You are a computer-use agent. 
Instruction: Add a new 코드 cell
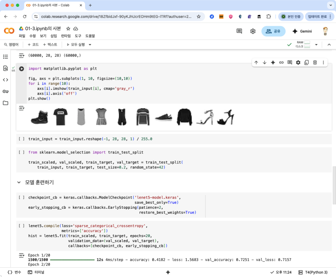coord(33,45)
